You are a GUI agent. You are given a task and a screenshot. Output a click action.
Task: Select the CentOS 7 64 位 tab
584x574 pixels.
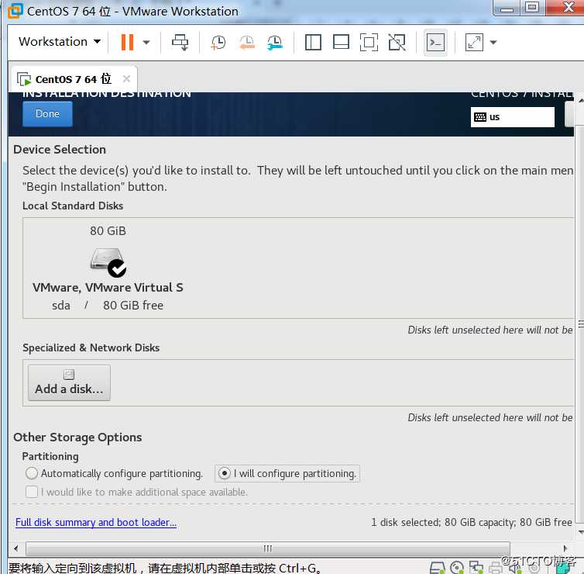74,79
